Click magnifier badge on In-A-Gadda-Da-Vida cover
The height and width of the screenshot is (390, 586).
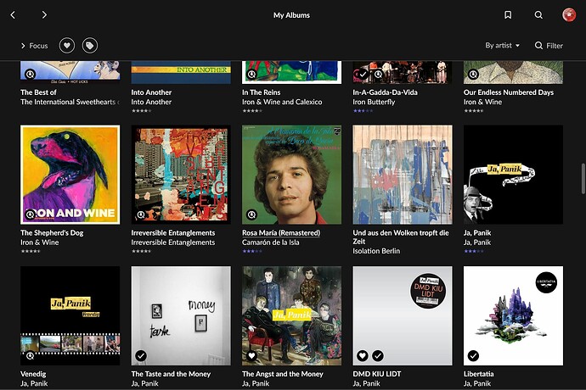pyautogui.click(x=378, y=75)
